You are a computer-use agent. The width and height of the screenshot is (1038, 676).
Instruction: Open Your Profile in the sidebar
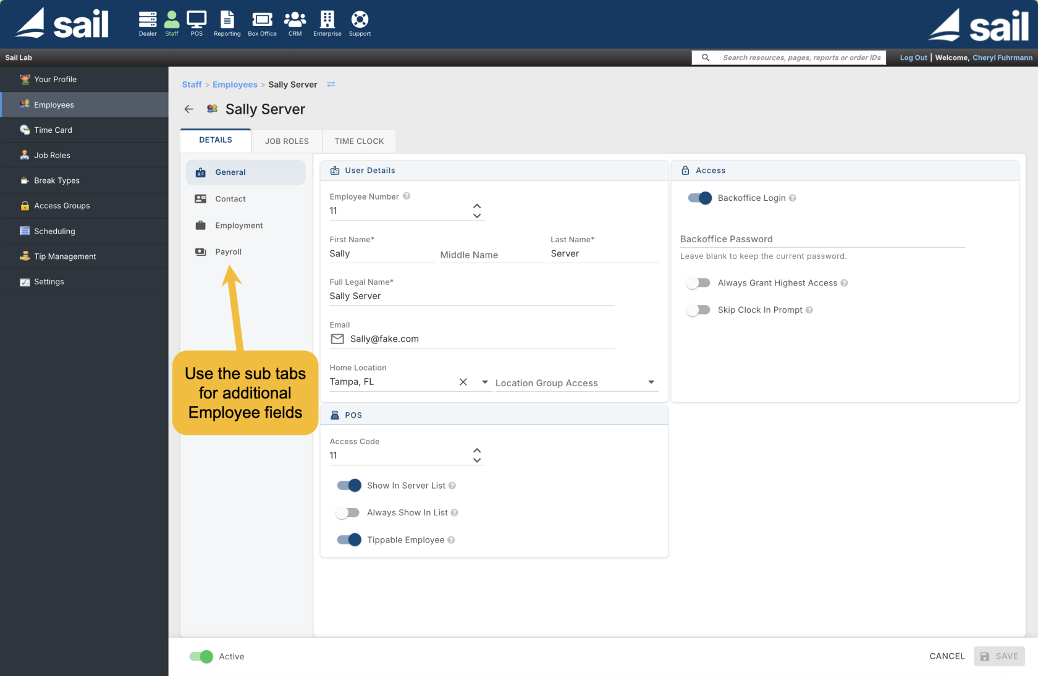pyautogui.click(x=84, y=79)
